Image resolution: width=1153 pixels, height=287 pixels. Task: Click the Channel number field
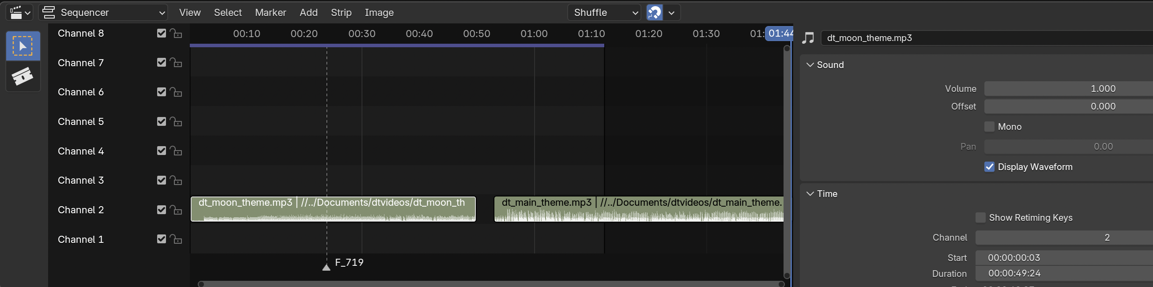[1064, 238]
